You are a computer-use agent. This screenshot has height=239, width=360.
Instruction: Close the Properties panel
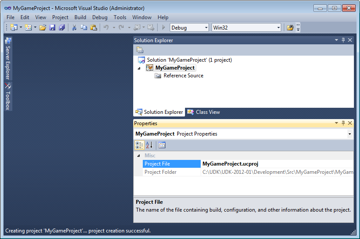click(x=350, y=123)
